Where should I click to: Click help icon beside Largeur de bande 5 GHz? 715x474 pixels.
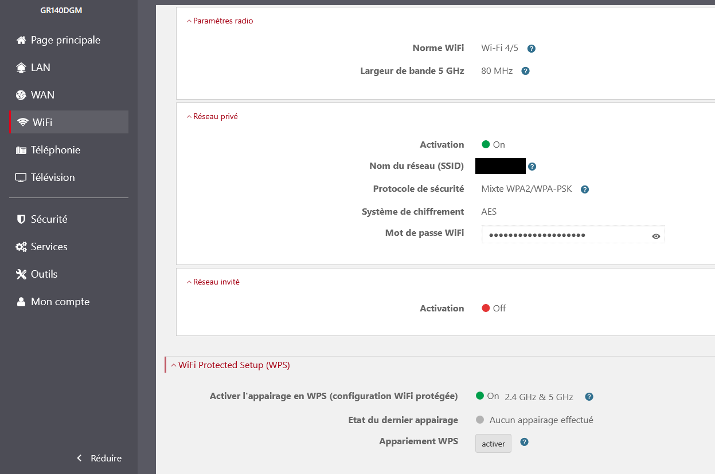[525, 72]
